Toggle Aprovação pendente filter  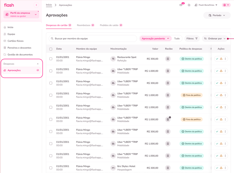[155, 39]
